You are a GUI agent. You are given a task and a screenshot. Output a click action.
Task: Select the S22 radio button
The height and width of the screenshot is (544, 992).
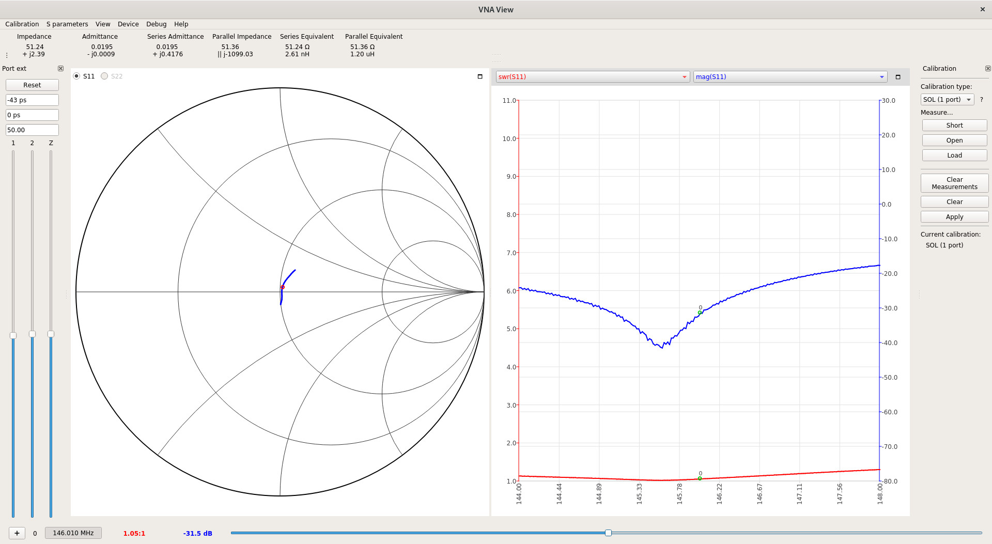coord(104,76)
